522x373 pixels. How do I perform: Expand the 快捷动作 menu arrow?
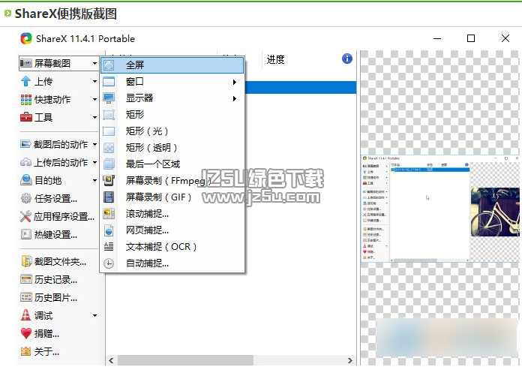tap(94, 99)
